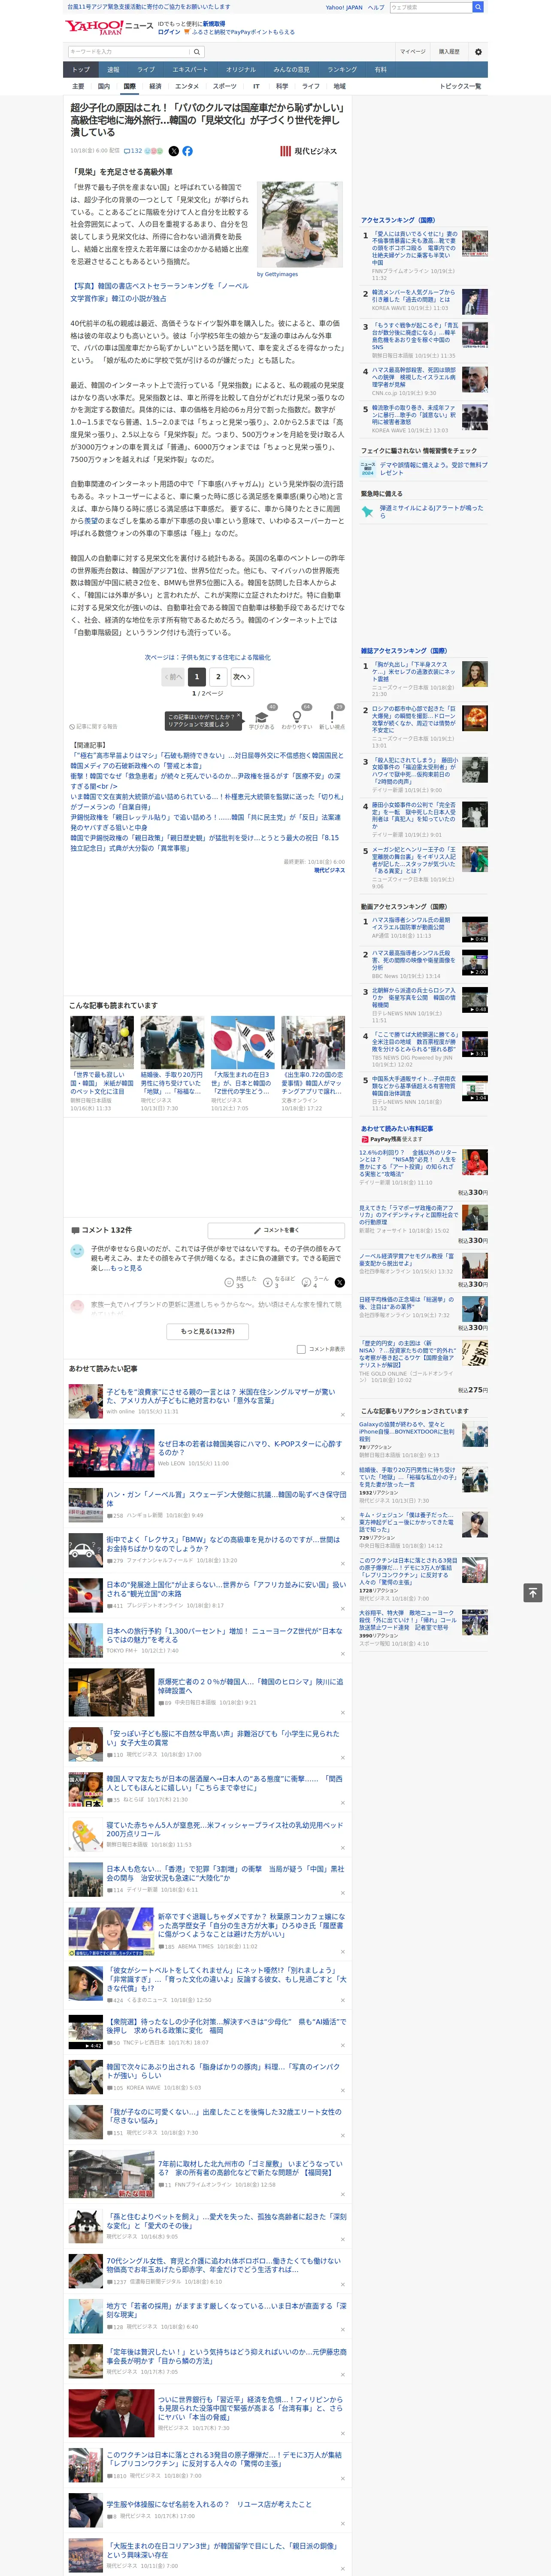Expand first comment with もっと見る link
The width and height of the screenshot is (551, 2576).
coord(127,1268)
